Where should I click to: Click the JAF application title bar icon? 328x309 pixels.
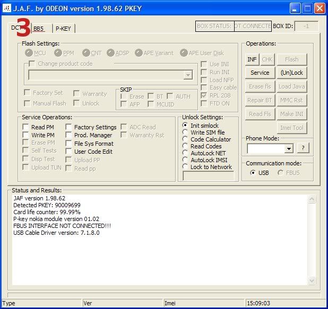[x=7, y=8]
